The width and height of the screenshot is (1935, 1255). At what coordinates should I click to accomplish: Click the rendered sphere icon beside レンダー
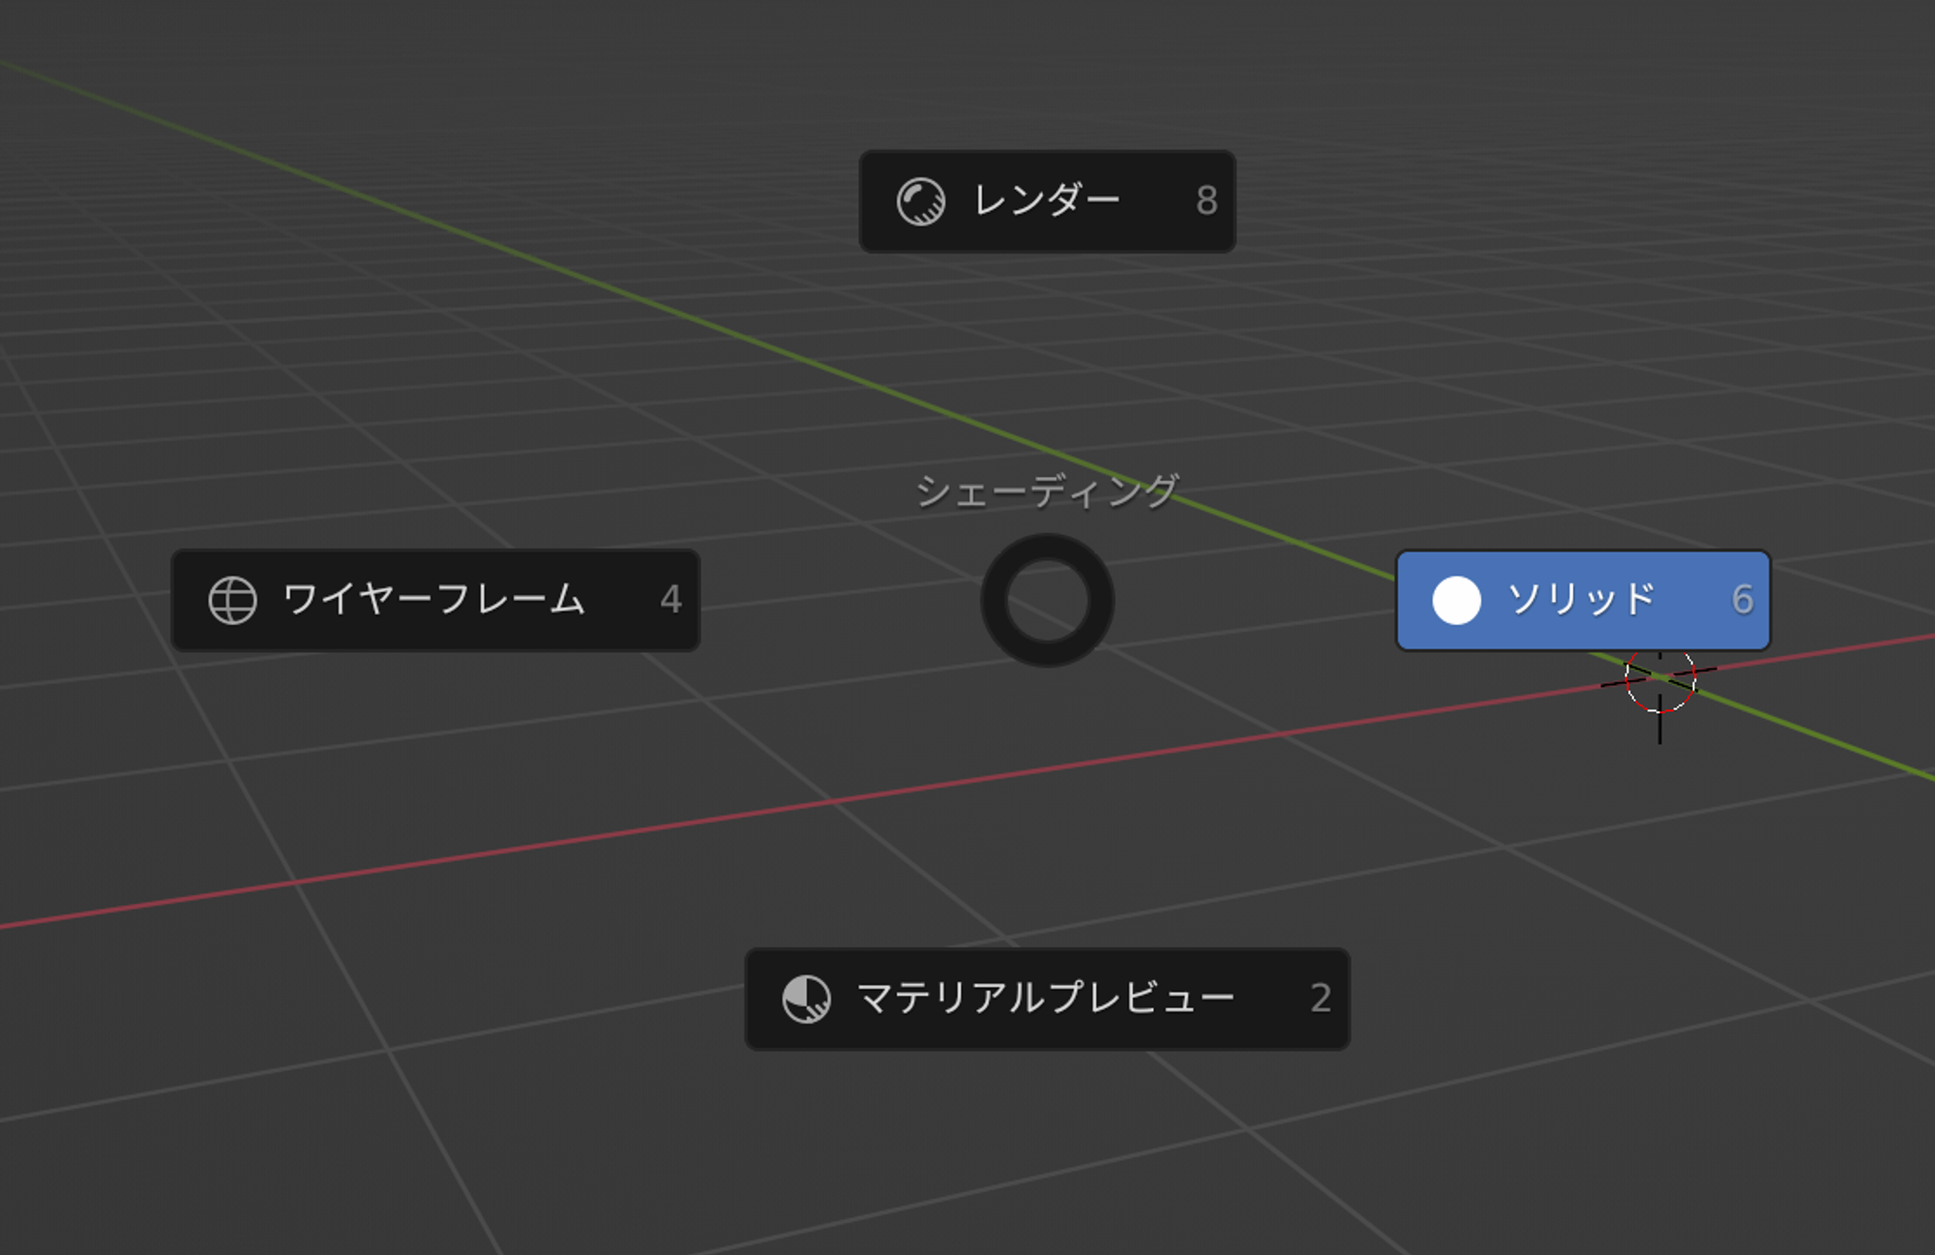point(920,201)
